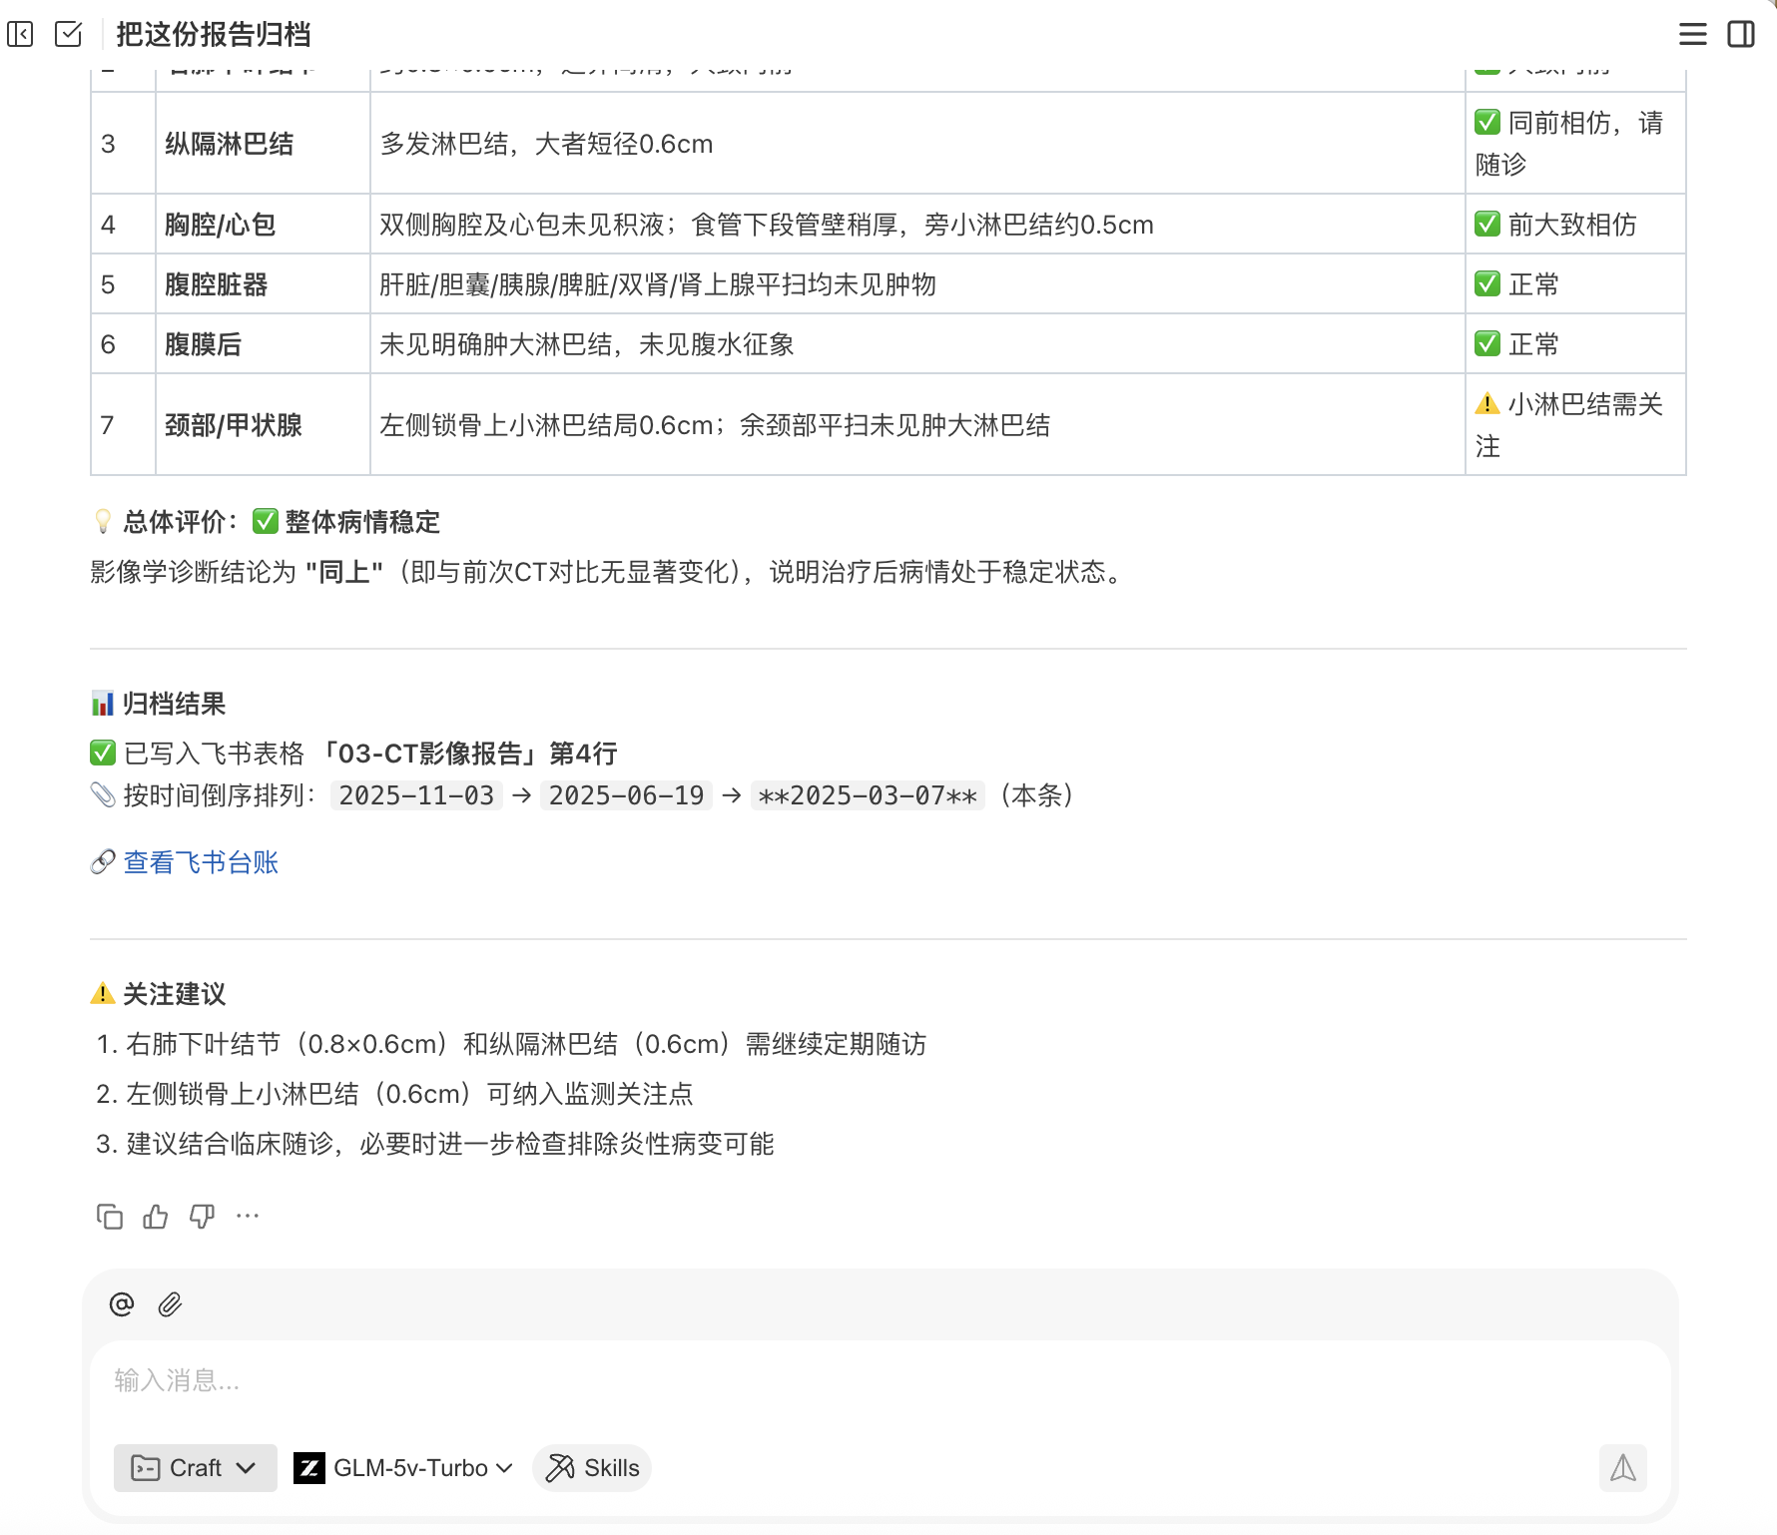Click the 肝脏/胆囊/胰腺 findings cell
Viewport: 1777px width, 1535px height.
917,284
